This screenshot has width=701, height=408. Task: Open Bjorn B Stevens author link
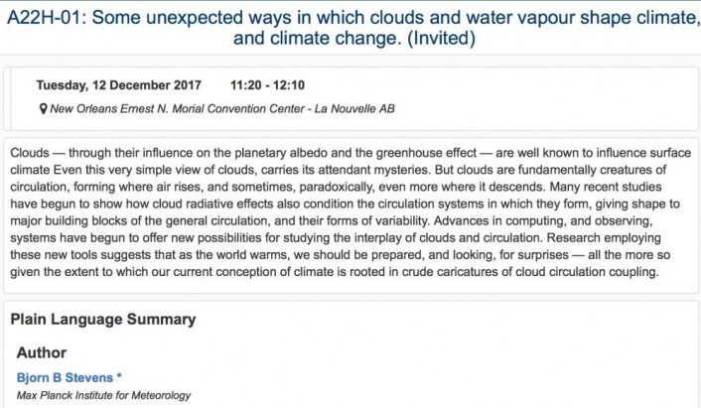tap(65, 377)
